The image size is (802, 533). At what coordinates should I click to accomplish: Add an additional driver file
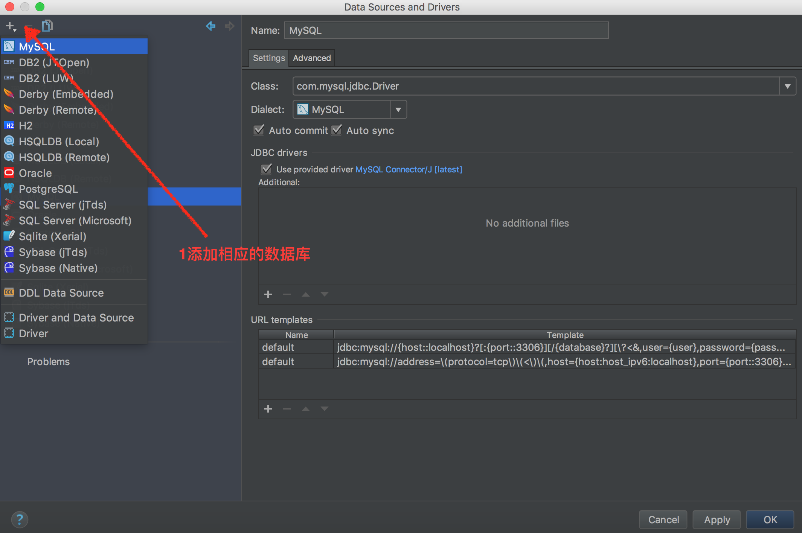268,294
